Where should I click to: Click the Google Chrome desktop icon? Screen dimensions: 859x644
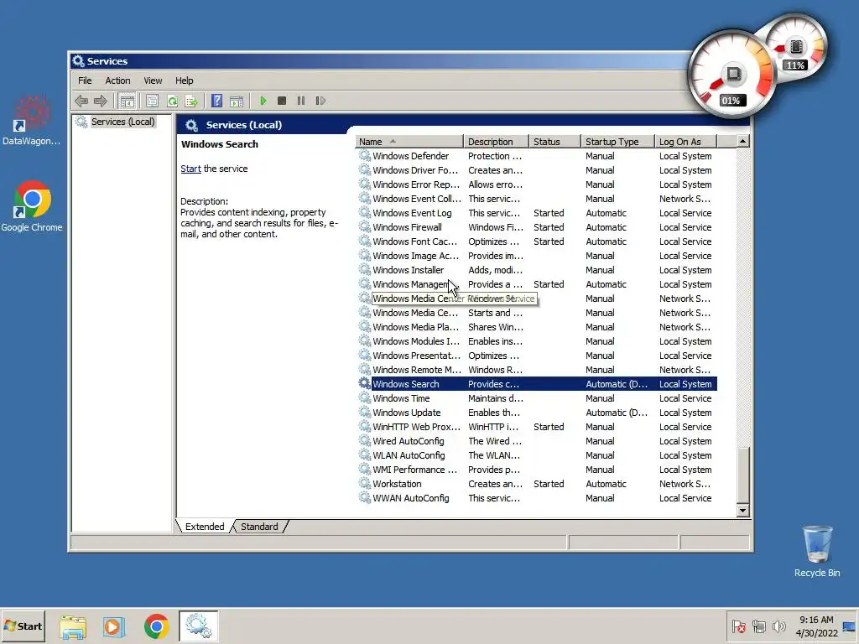32,200
